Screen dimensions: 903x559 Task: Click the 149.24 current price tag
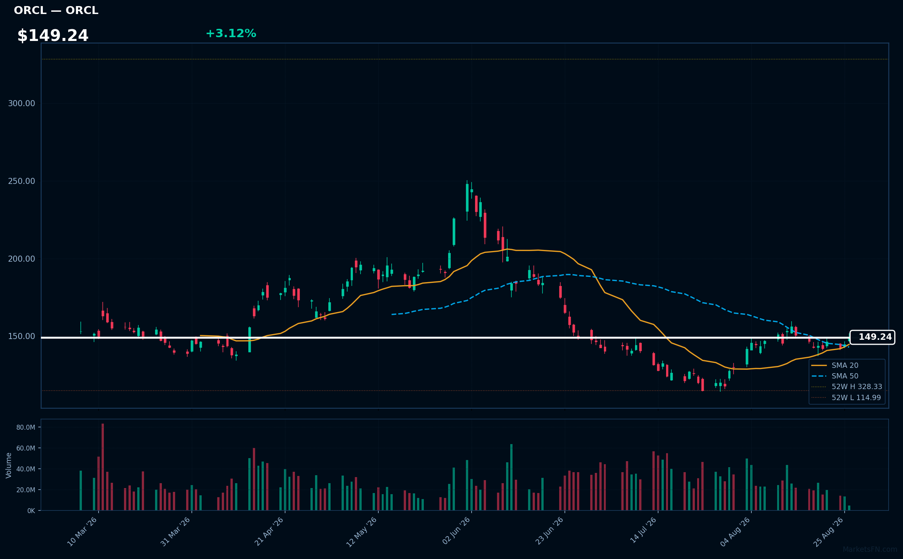[x=872, y=337]
